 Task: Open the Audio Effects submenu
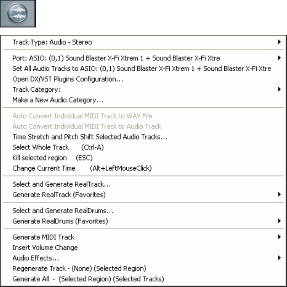(x=36, y=258)
